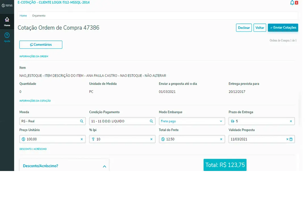Navigate to Home via the breadcrumb

click(x=23, y=16)
